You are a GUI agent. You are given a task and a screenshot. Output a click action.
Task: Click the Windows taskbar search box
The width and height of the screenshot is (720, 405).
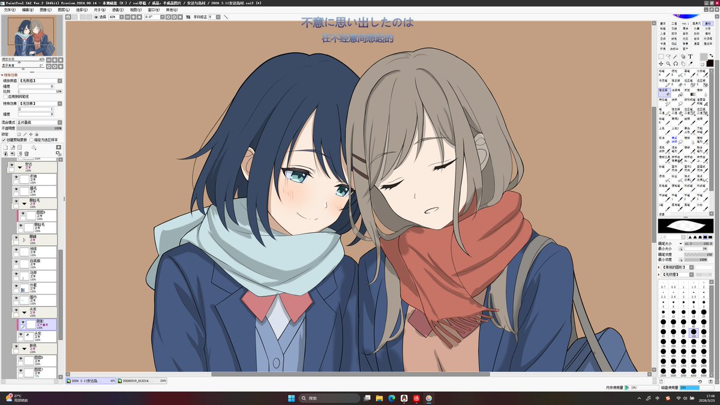[329, 398]
